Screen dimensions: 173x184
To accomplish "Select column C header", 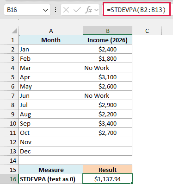I will tap(147, 31).
